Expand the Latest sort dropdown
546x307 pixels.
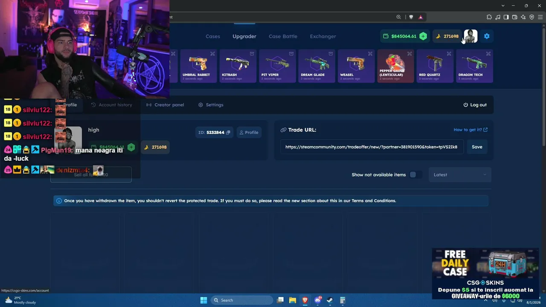tap(460, 175)
